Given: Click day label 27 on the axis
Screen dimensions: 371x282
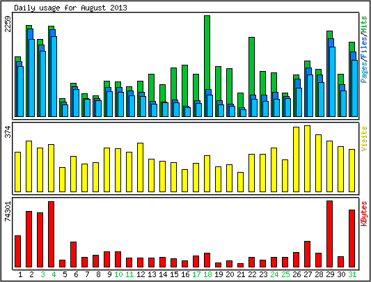Looking at the screenshot, I should click(308, 274).
